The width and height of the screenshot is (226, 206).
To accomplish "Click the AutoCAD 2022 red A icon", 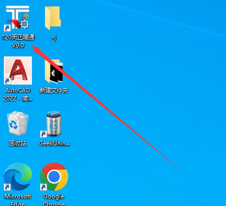I will tap(18, 70).
